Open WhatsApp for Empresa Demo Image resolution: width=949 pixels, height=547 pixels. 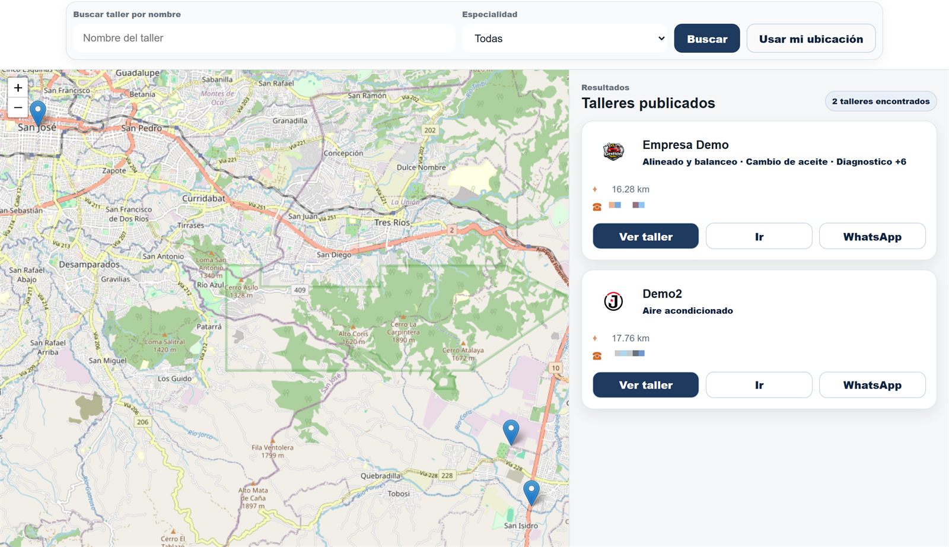coord(872,236)
